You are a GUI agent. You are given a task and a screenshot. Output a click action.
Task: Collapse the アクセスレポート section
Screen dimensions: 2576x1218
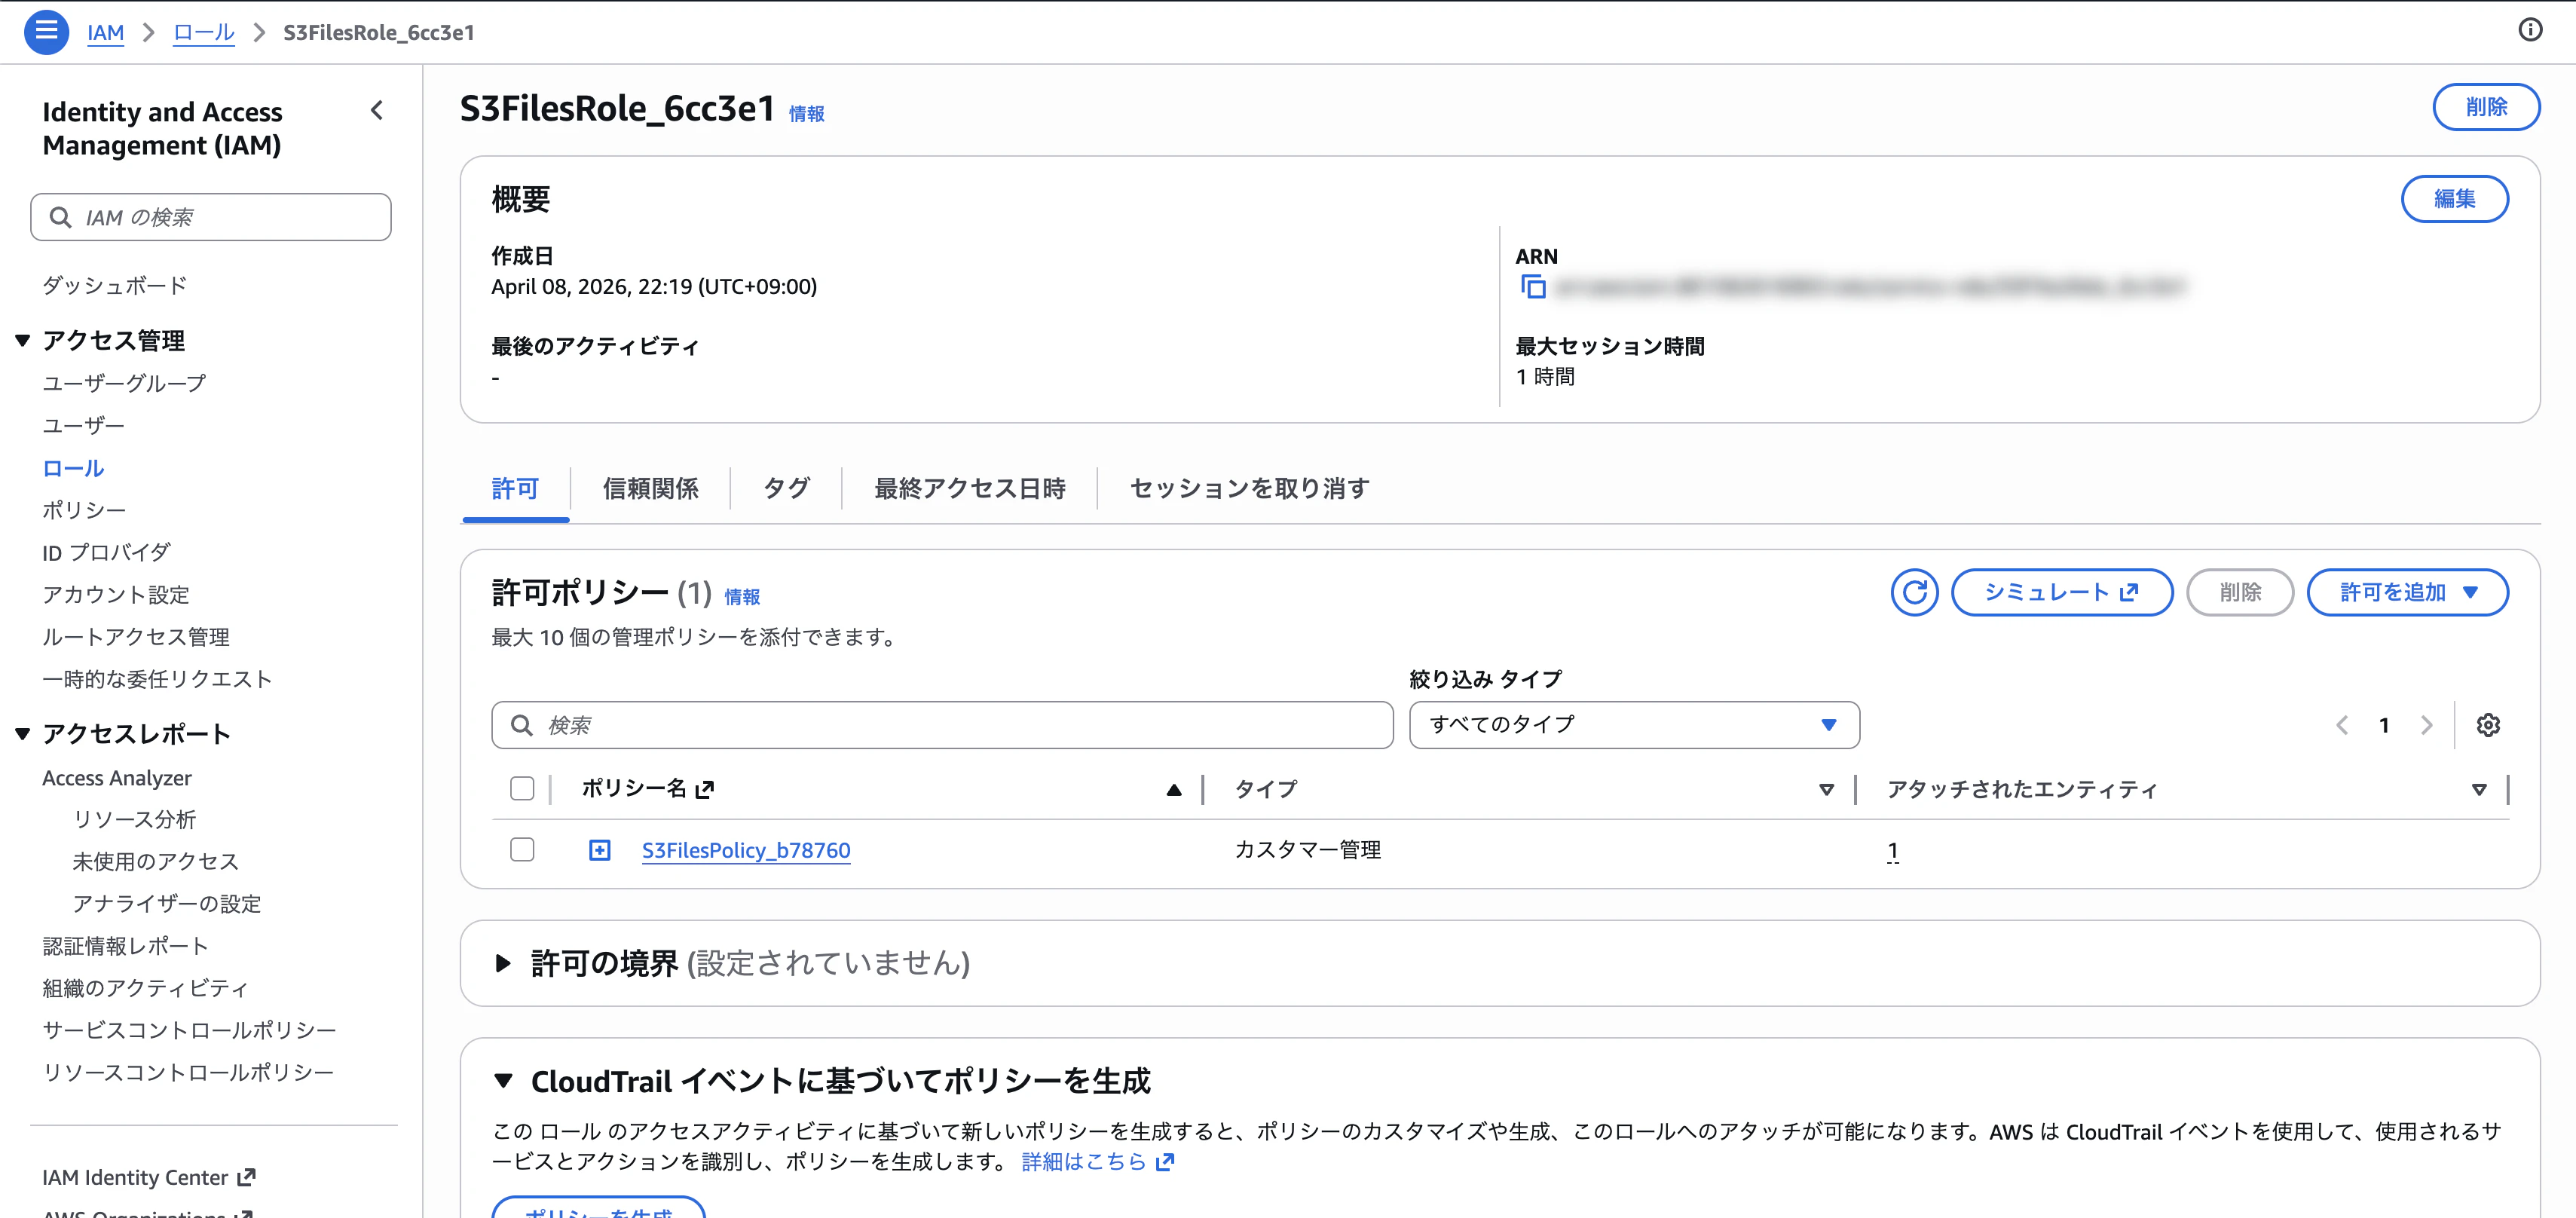tap(22, 734)
